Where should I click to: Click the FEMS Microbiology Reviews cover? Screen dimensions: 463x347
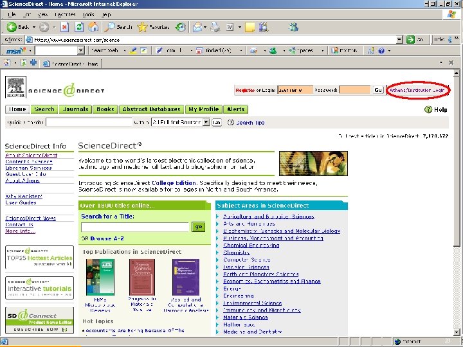point(100,277)
